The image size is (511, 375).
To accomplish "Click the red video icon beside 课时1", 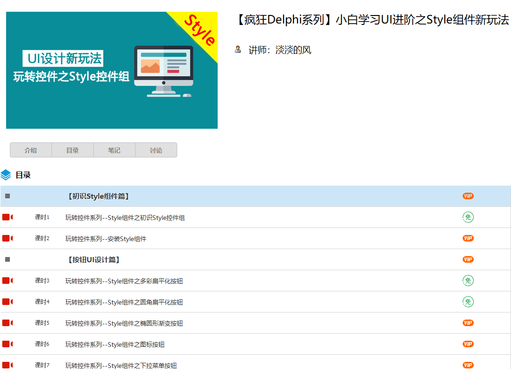I will pyautogui.click(x=7, y=217).
